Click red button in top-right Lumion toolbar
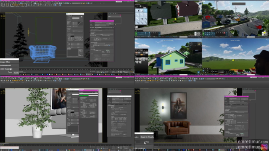This screenshot has height=151, width=269. (x=224, y=33)
